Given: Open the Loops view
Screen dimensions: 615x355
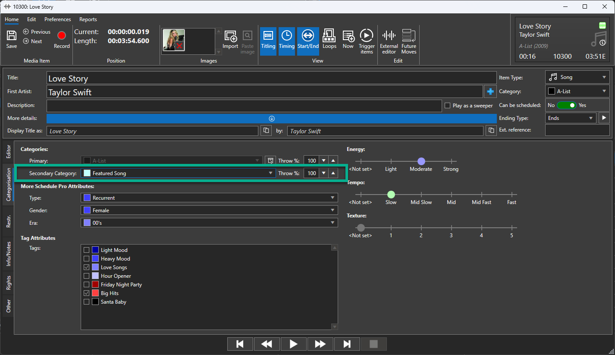Looking at the screenshot, I should (329, 39).
